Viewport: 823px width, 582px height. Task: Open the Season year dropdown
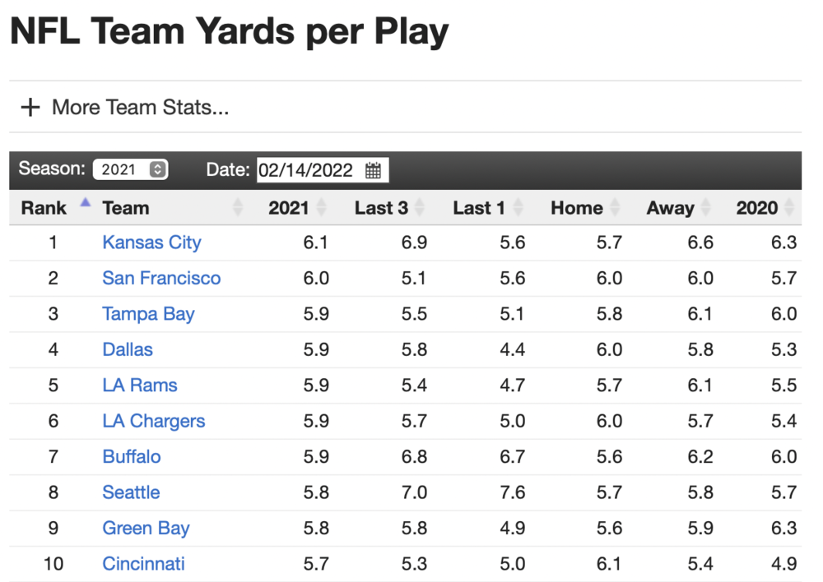tap(130, 170)
